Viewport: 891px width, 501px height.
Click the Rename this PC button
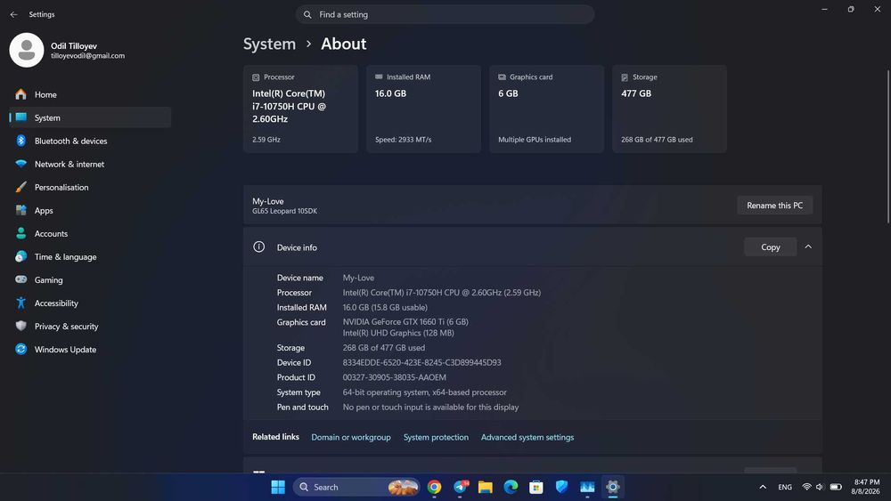pyautogui.click(x=774, y=206)
